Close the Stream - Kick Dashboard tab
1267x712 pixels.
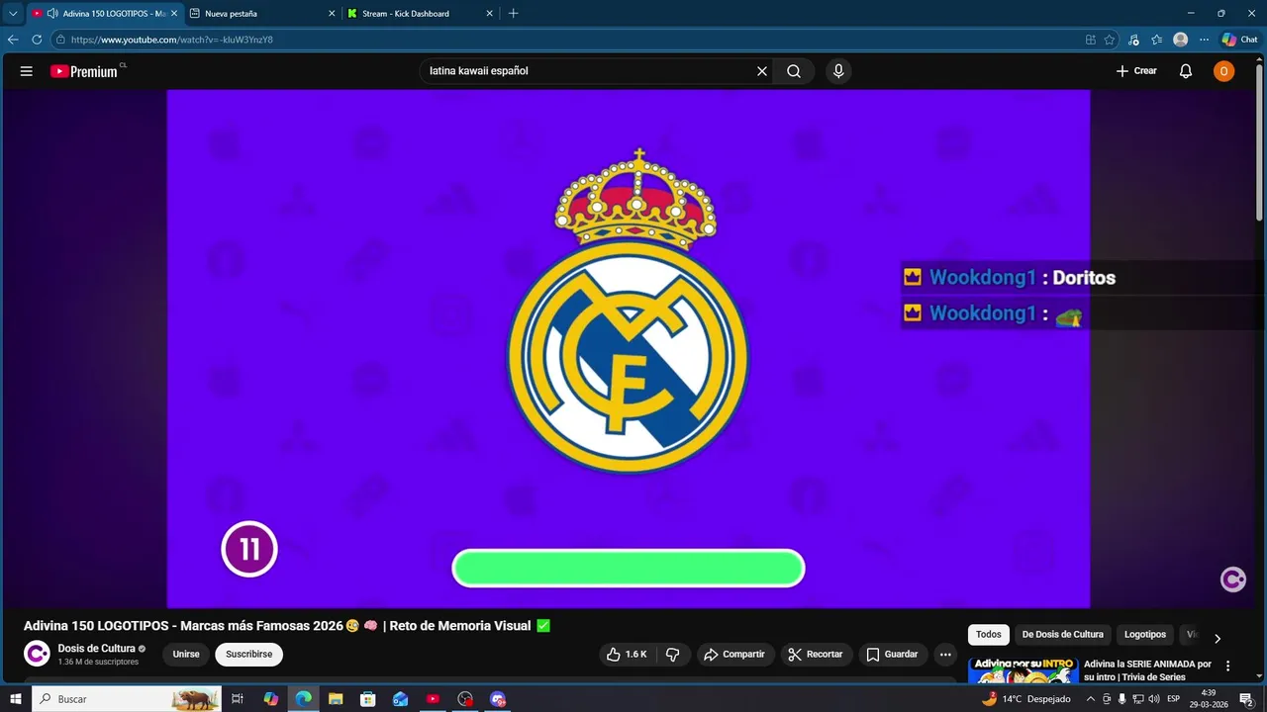click(x=489, y=14)
